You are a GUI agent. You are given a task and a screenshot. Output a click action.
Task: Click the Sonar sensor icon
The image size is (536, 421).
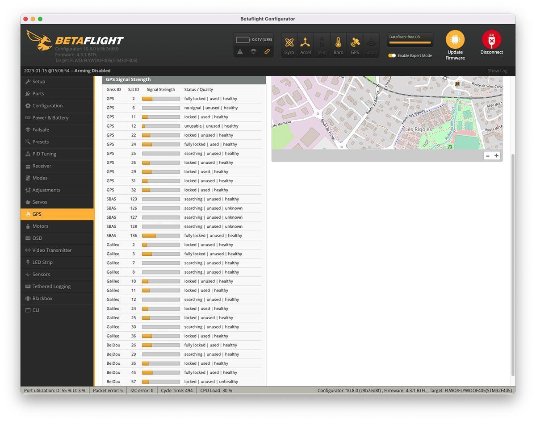coord(371,42)
